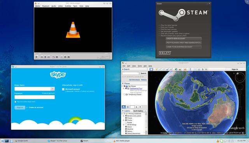Open the Tools menu in Google Earth

coord(140,66)
